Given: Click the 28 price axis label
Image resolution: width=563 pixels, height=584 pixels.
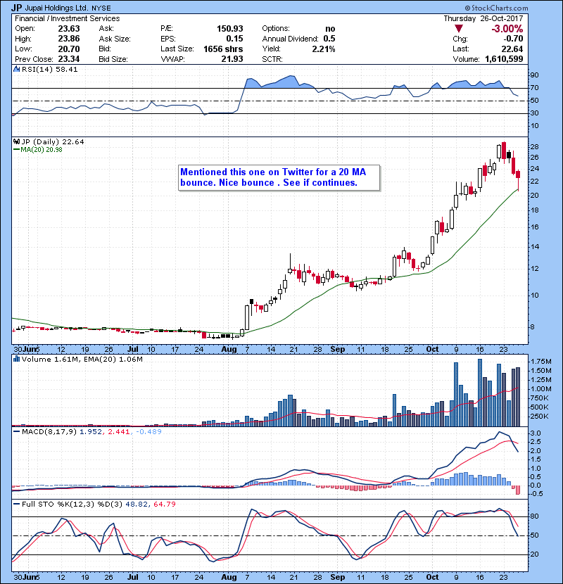Looking at the screenshot, I should [534, 146].
